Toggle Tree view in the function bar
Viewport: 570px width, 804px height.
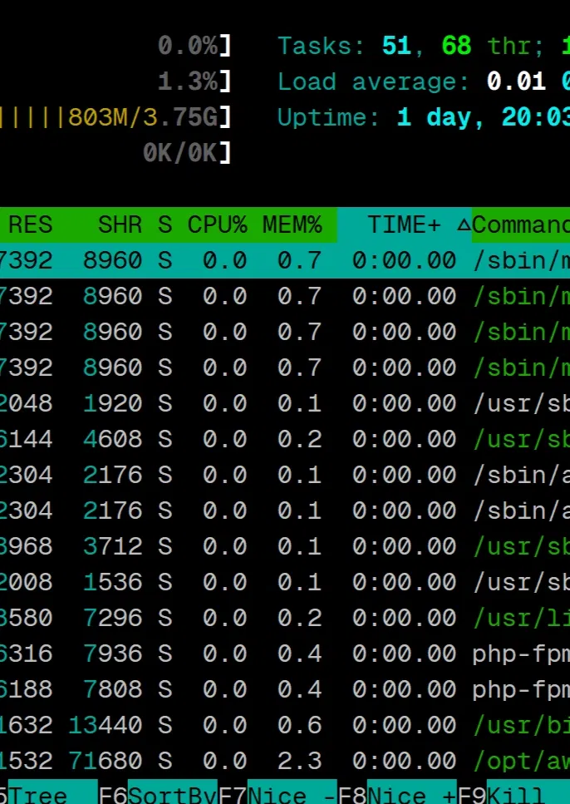38,795
